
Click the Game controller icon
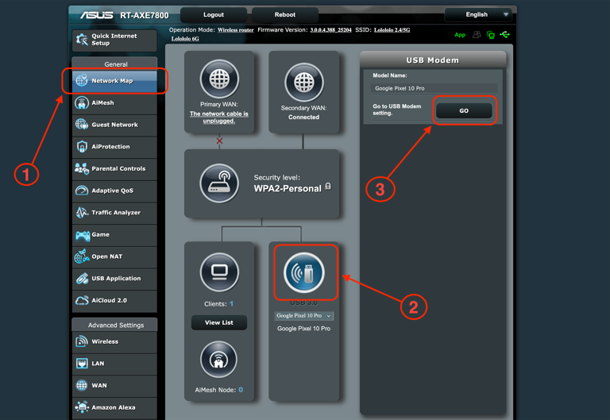coord(83,235)
